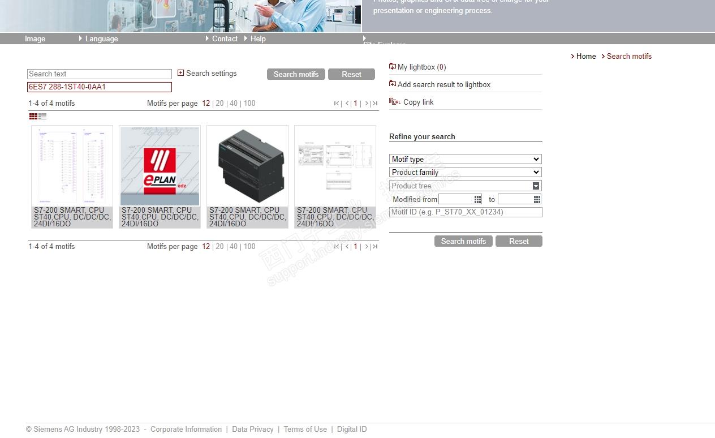This screenshot has height=438, width=715.
Task: Click Search settings label
Action: (x=212, y=73)
